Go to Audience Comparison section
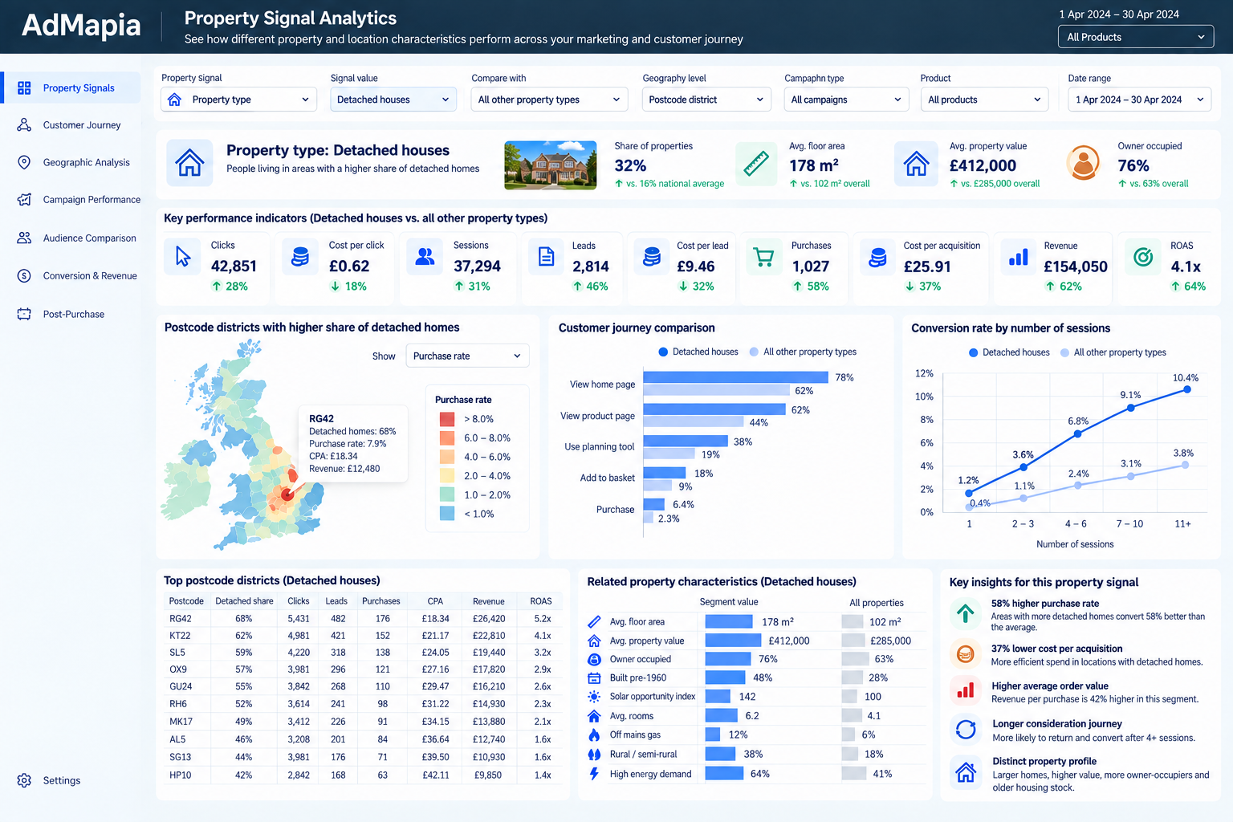The image size is (1233, 822). 89,238
